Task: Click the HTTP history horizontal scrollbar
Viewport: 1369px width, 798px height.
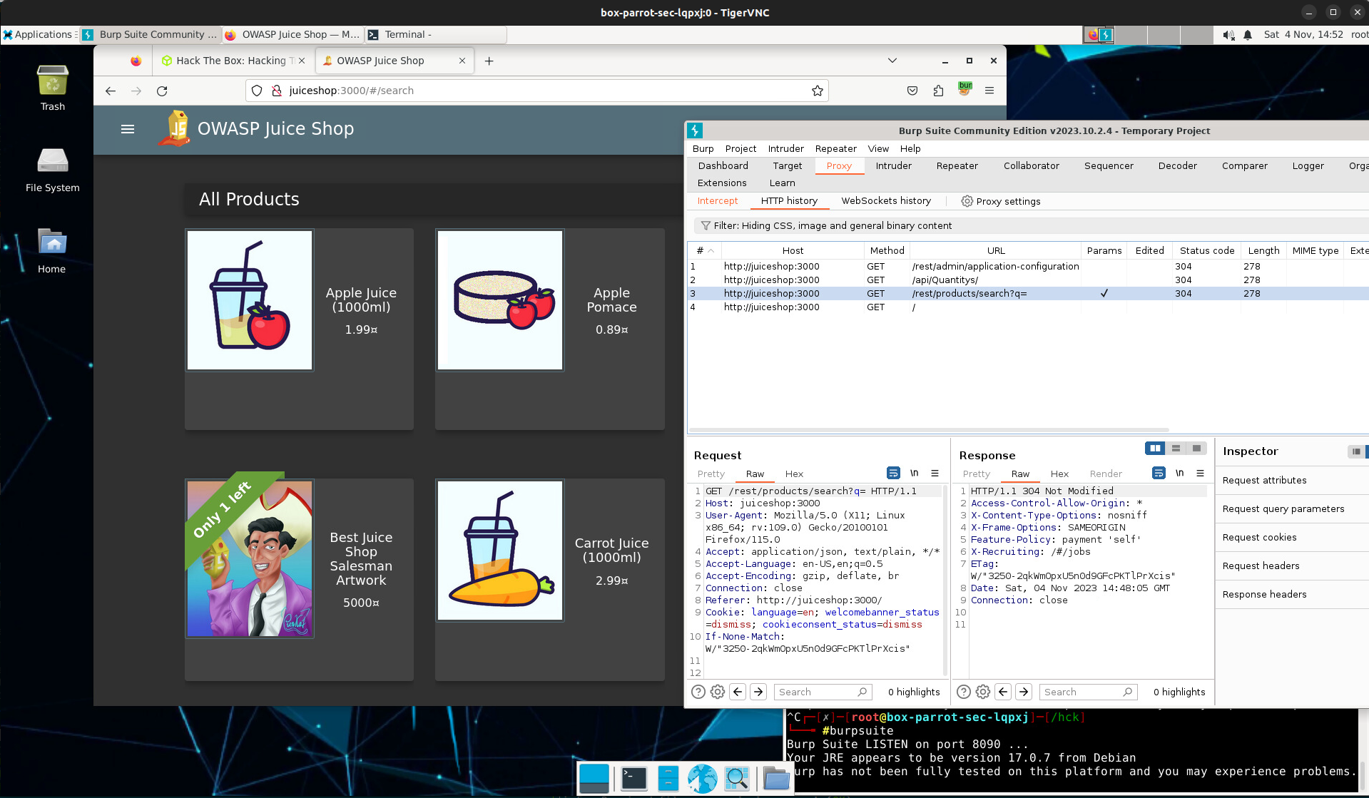Action: click(929, 430)
